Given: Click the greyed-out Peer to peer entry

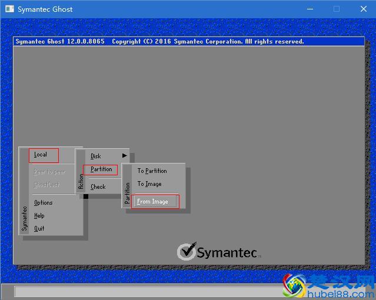Looking at the screenshot, I should coord(49,172).
